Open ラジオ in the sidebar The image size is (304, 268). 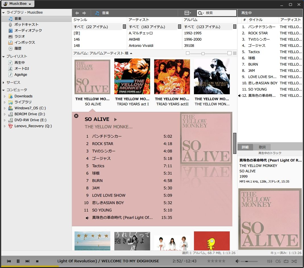tap(20, 36)
